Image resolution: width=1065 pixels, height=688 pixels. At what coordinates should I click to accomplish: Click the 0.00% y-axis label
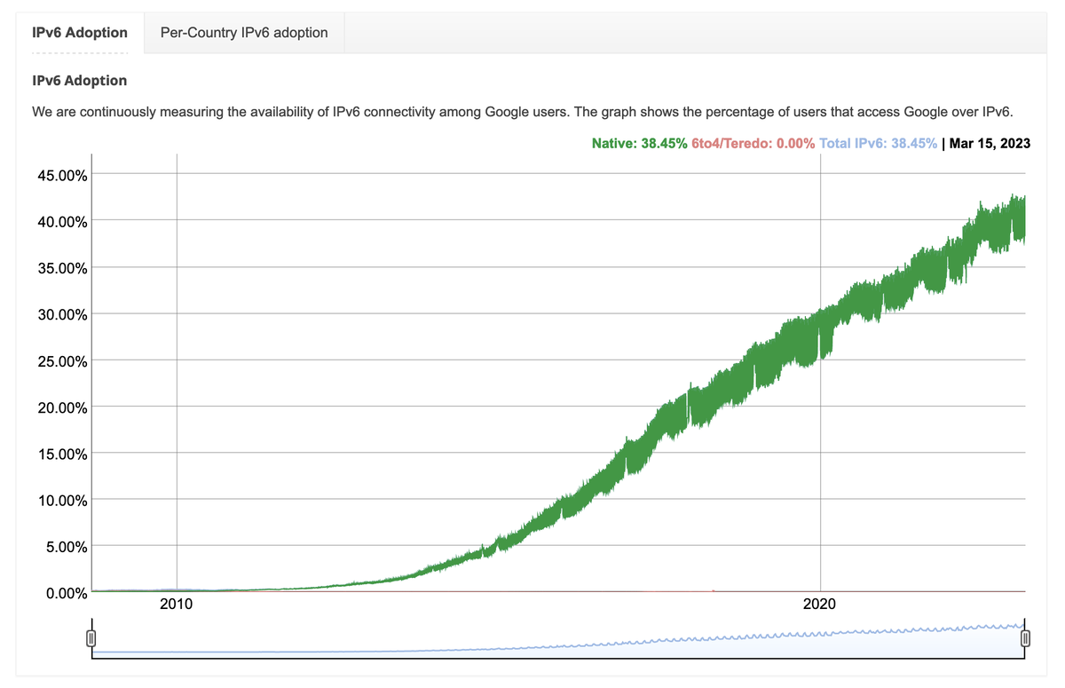[x=66, y=593]
